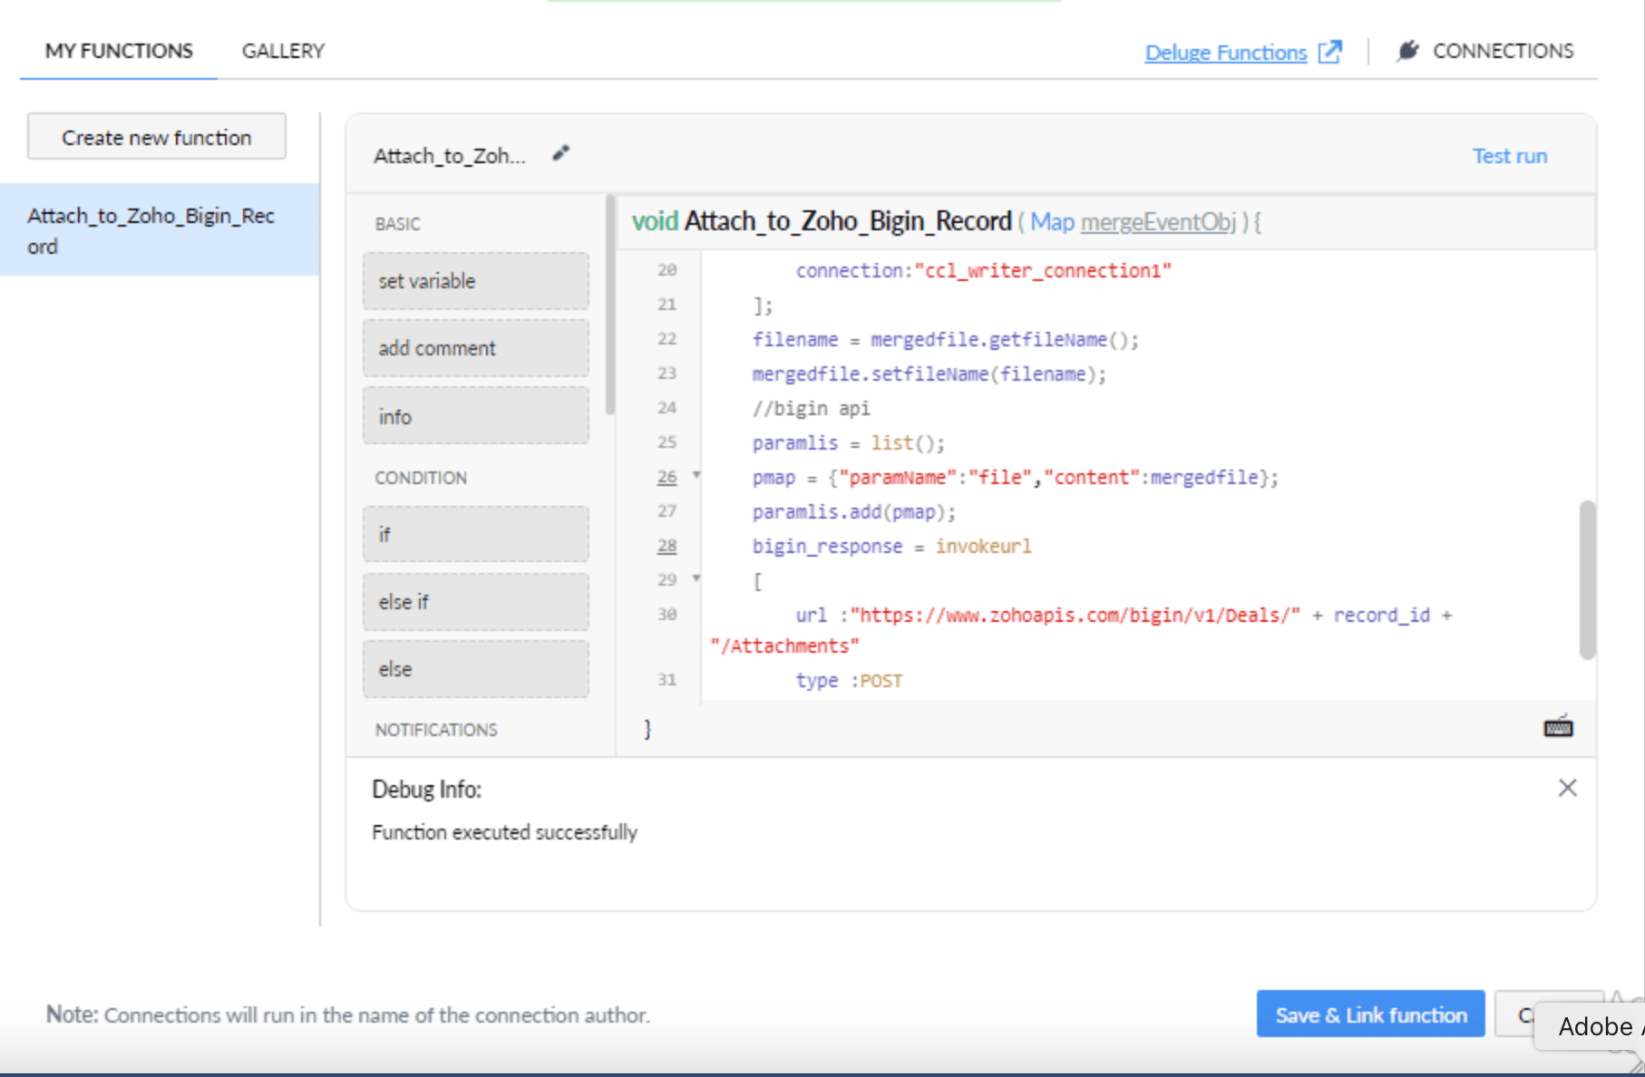The height and width of the screenshot is (1077, 1645).
Task: Click the pencil edit icon beside function name
Action: click(x=561, y=153)
